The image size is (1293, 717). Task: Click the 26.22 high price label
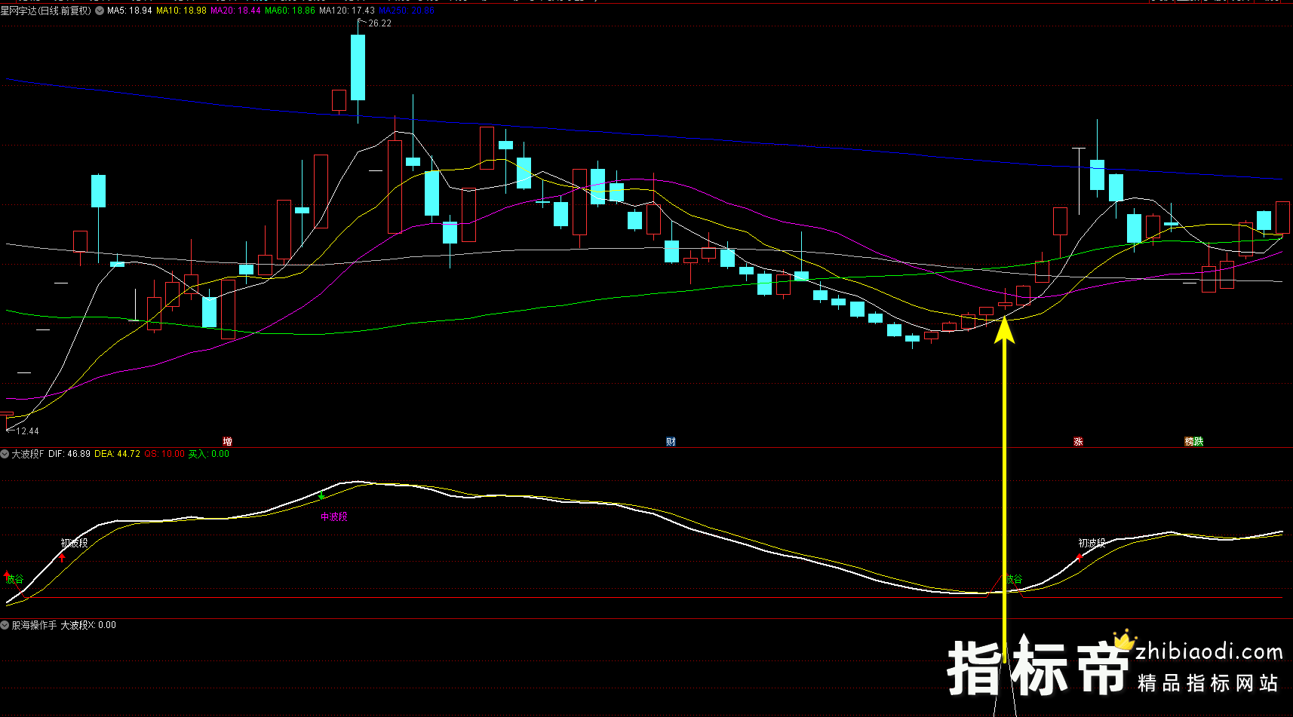(379, 23)
